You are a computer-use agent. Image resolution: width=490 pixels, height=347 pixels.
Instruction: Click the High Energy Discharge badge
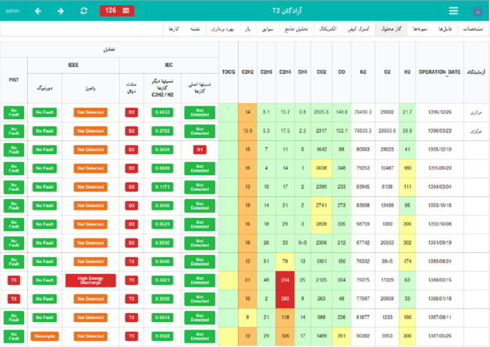[x=90, y=280]
